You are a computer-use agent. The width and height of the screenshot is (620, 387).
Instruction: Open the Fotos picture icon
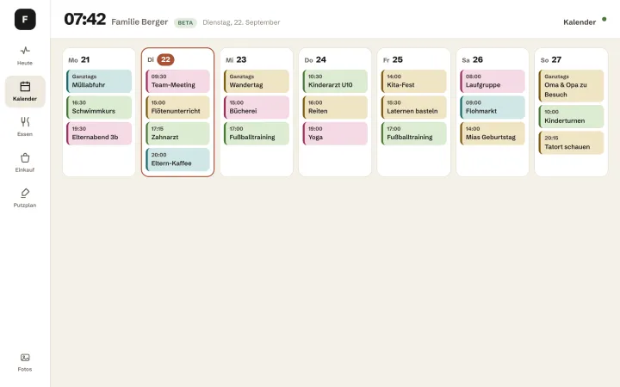(25, 358)
